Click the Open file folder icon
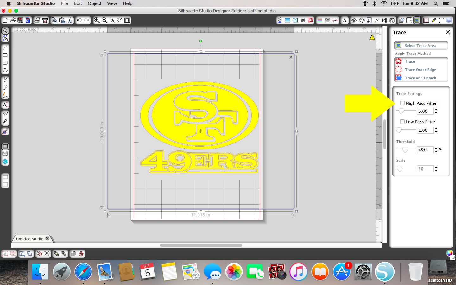 tap(13, 20)
